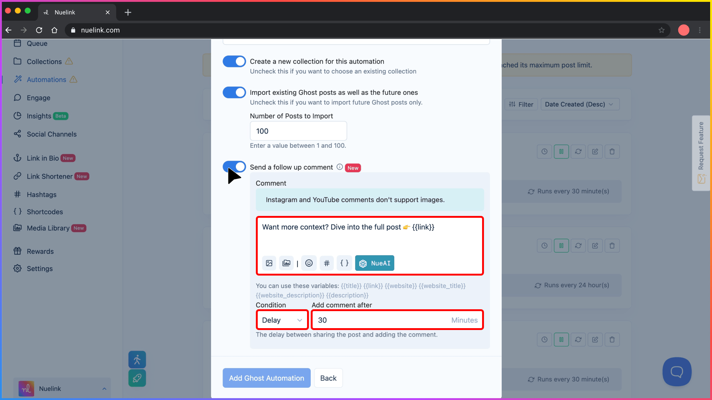
Task: Insert a shortcode using the braces icon
Action: (345, 263)
